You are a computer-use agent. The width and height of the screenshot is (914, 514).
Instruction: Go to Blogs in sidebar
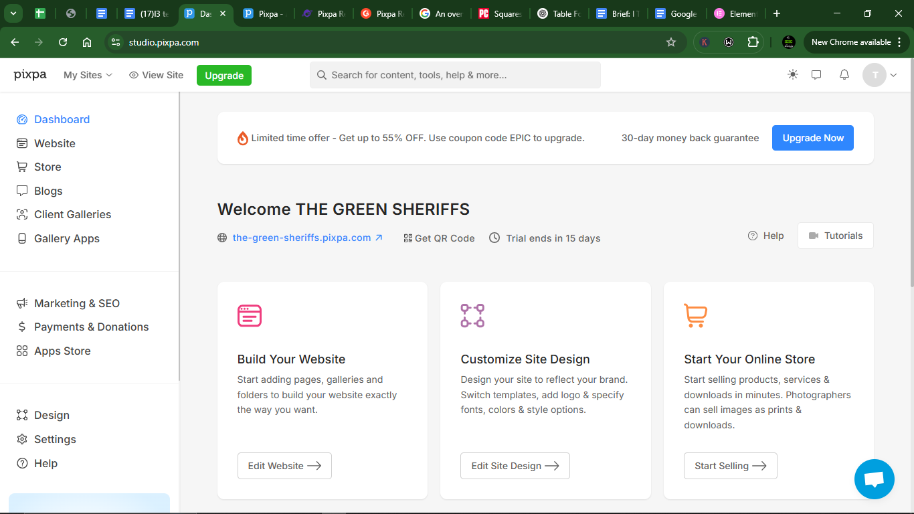[x=39, y=191]
